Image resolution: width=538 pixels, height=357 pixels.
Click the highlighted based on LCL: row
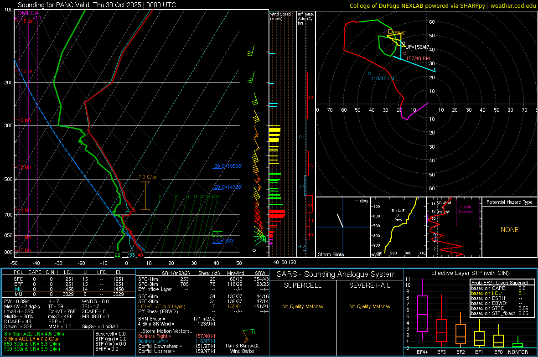pyautogui.click(x=498, y=293)
